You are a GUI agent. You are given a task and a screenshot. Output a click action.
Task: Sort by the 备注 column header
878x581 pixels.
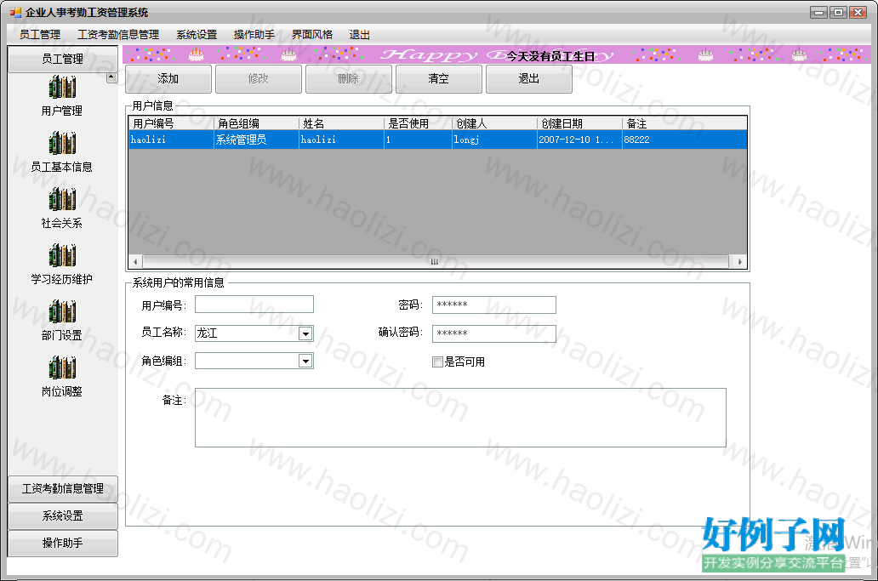tap(684, 123)
